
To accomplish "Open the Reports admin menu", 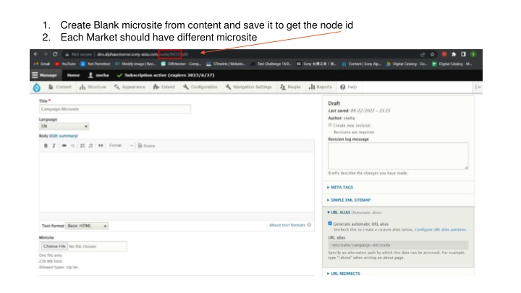I will coord(321,87).
